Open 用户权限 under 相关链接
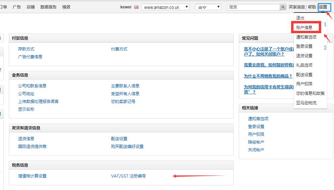This screenshot has height=190, width=334. click(x=256, y=134)
